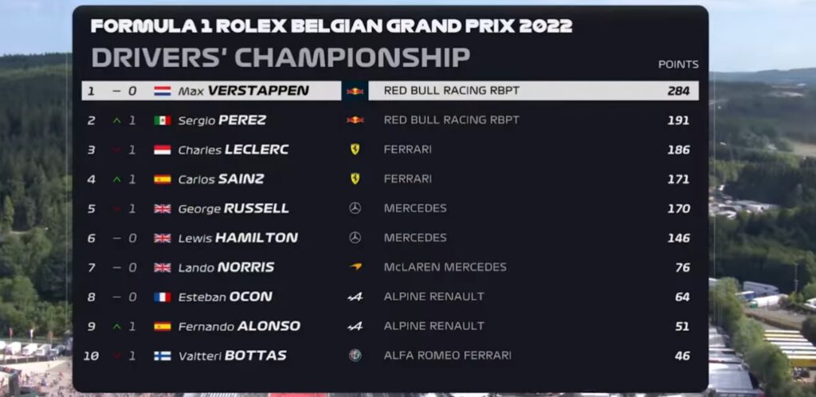
Task: Click the France flag beside Esteban Ocon
Action: tap(162, 297)
